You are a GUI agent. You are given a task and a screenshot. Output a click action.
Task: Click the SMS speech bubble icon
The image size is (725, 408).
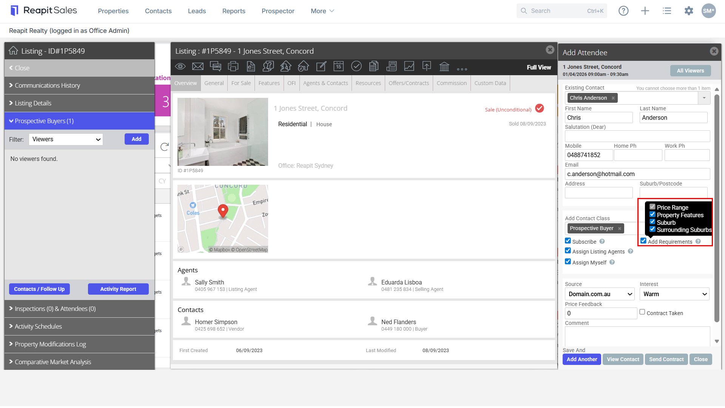216,66
